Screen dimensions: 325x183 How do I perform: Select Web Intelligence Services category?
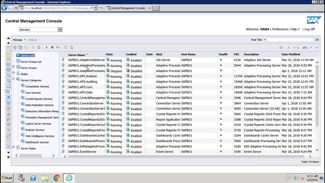tap(40, 136)
